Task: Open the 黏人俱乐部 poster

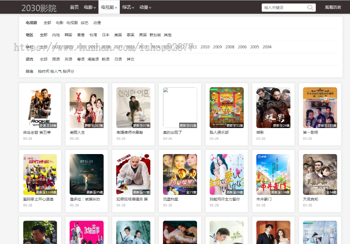Action: 227,107
